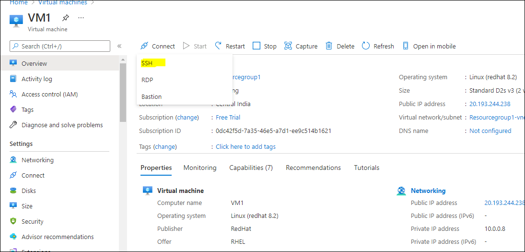Click the 'Click here to add tags' link

pos(246,146)
